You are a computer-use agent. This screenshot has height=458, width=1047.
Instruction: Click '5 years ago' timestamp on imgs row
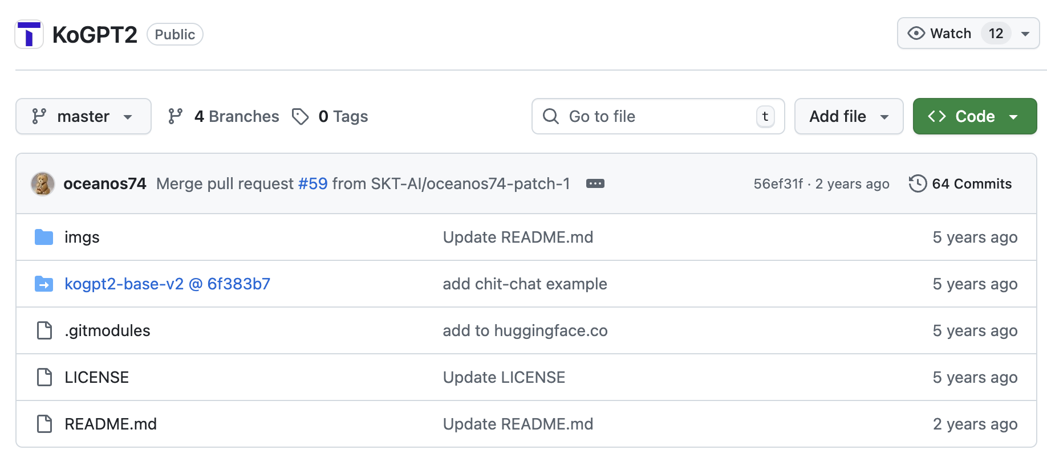(975, 237)
